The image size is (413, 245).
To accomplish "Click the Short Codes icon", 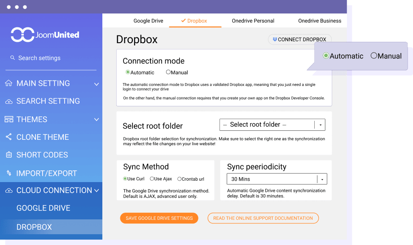I will coord(9,155).
